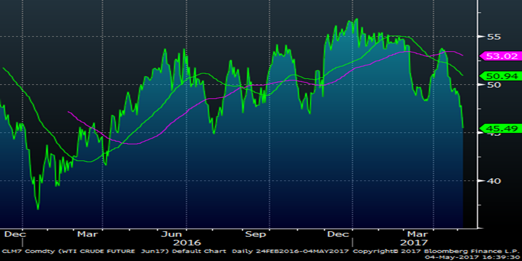Image resolution: width=522 pixels, height=261 pixels.
Task: Select the Dec label at the chart start
Action: click(x=14, y=234)
